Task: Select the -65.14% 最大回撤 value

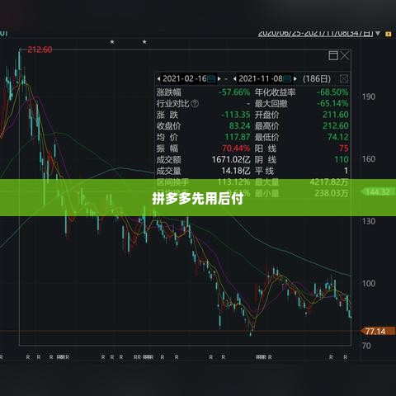Action: [332, 104]
